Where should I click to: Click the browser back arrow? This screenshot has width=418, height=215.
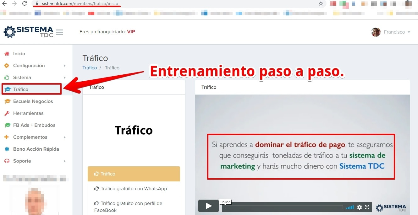pos(4,3)
